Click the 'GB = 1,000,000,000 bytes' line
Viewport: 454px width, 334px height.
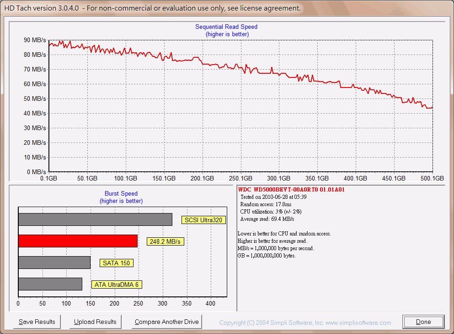click(267, 256)
